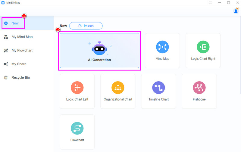241x152 pixels.
Task: Choose the pink Fishbone diagram icon
Action: (x=199, y=88)
